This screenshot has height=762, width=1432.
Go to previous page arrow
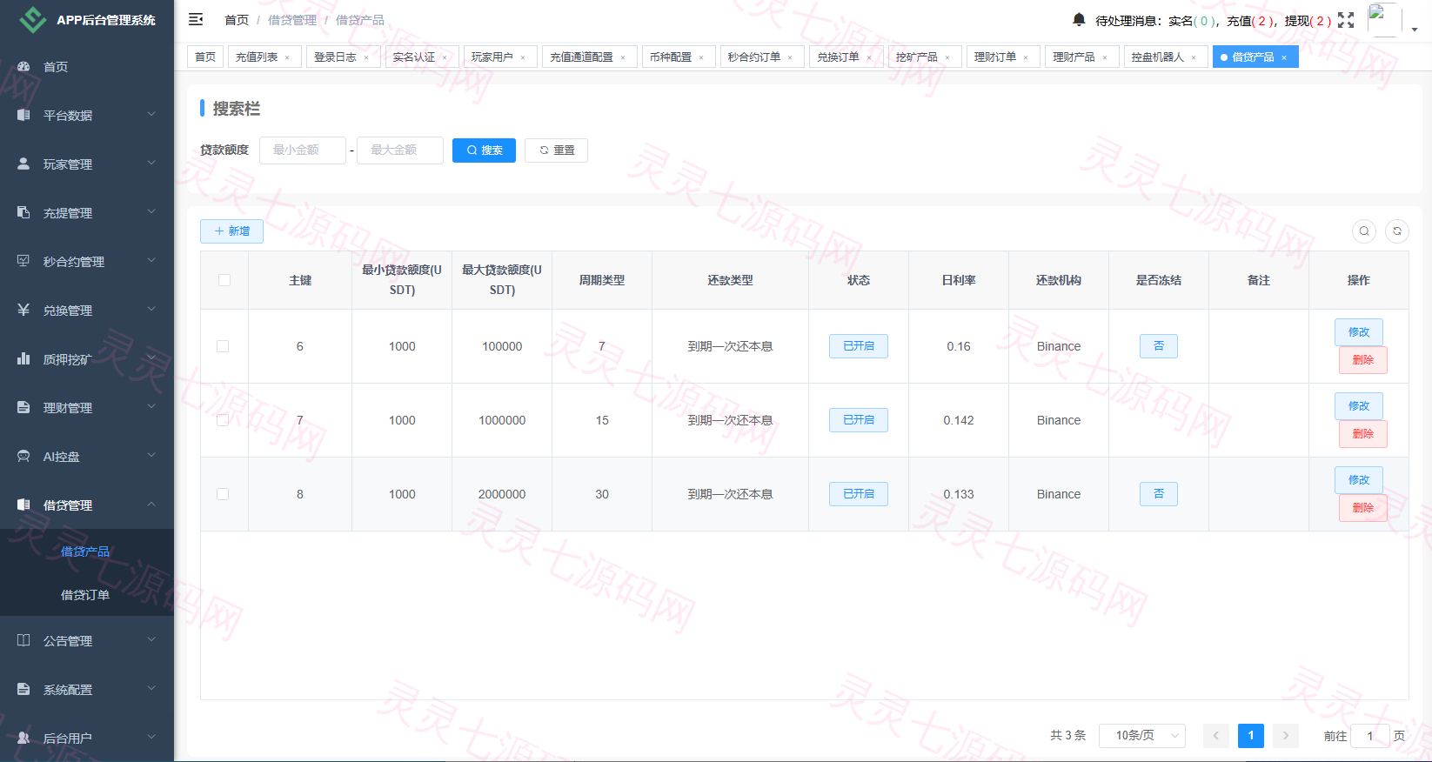tap(1216, 735)
